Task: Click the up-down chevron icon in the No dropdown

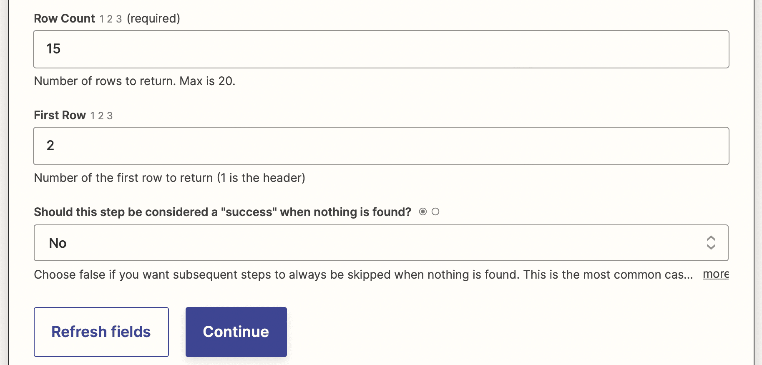Action: 711,243
